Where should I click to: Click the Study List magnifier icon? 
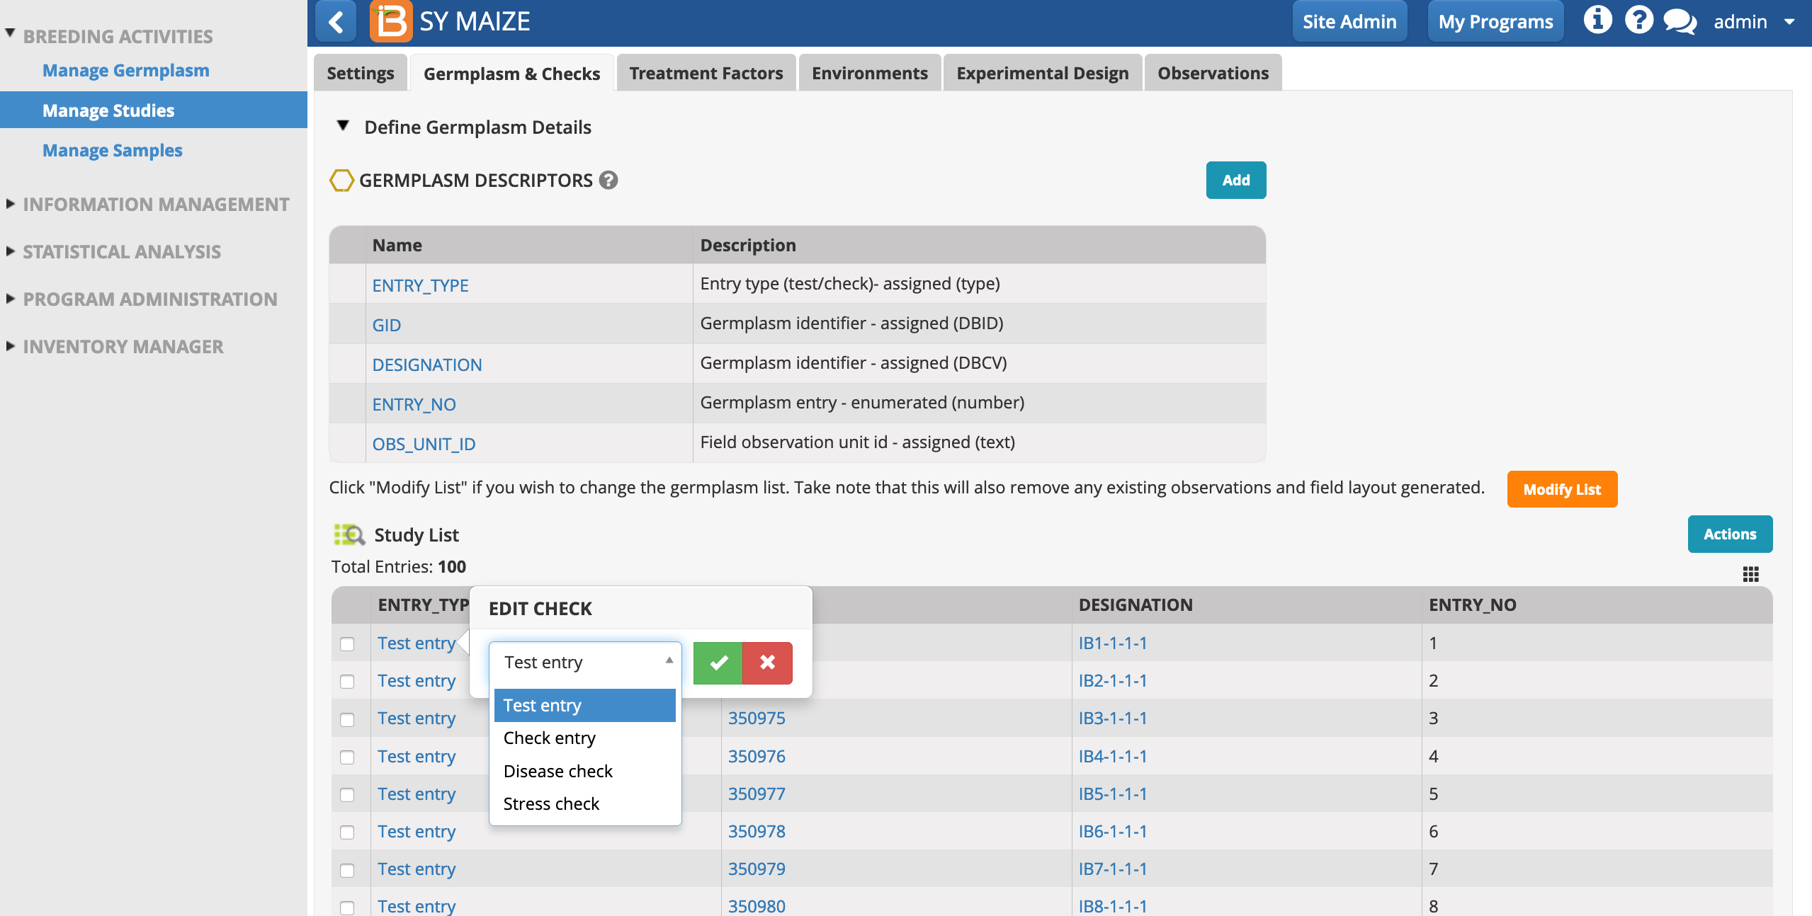(349, 534)
